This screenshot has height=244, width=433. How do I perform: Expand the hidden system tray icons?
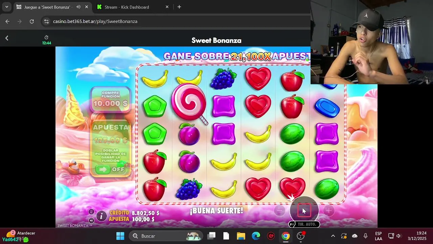pos(333,236)
